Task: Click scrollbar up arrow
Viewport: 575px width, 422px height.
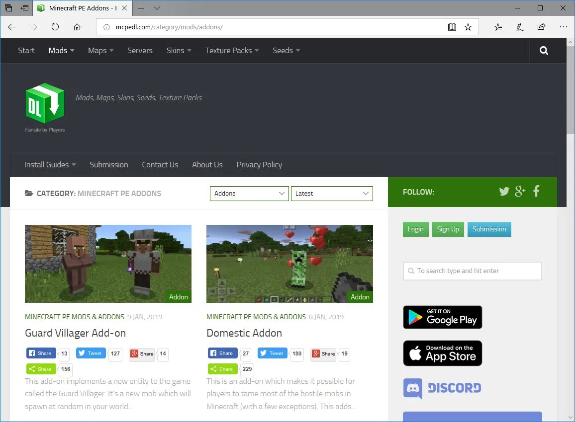Action: (x=571, y=42)
